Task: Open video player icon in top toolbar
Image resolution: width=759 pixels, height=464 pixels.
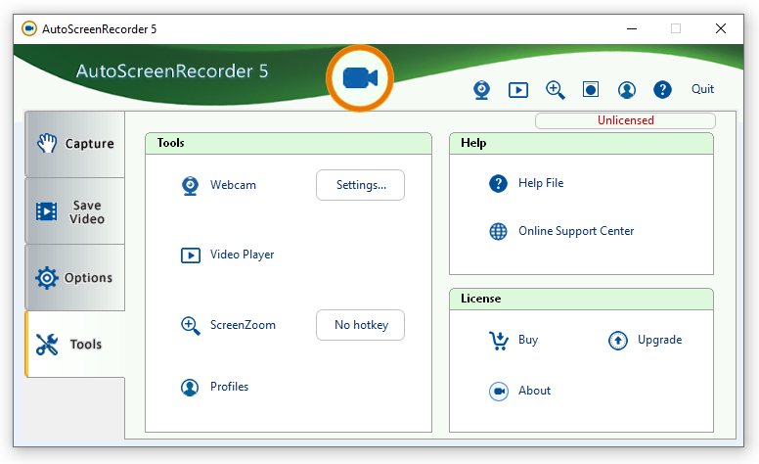Action: (518, 90)
